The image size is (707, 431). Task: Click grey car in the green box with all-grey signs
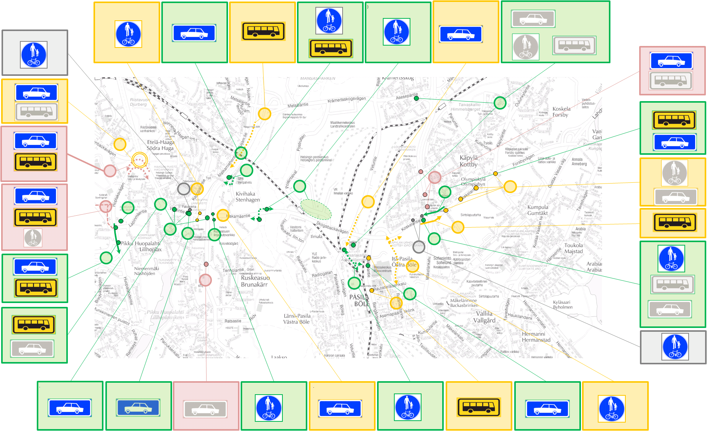(533, 19)
